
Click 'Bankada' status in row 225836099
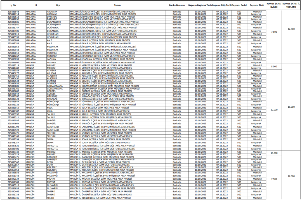(x=177, y=59)
